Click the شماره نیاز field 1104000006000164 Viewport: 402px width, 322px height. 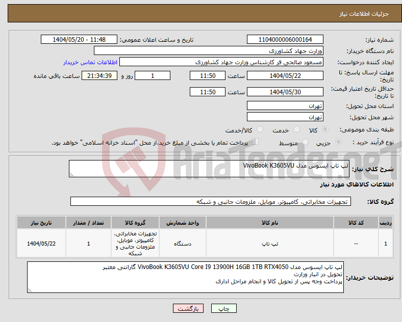(285, 39)
